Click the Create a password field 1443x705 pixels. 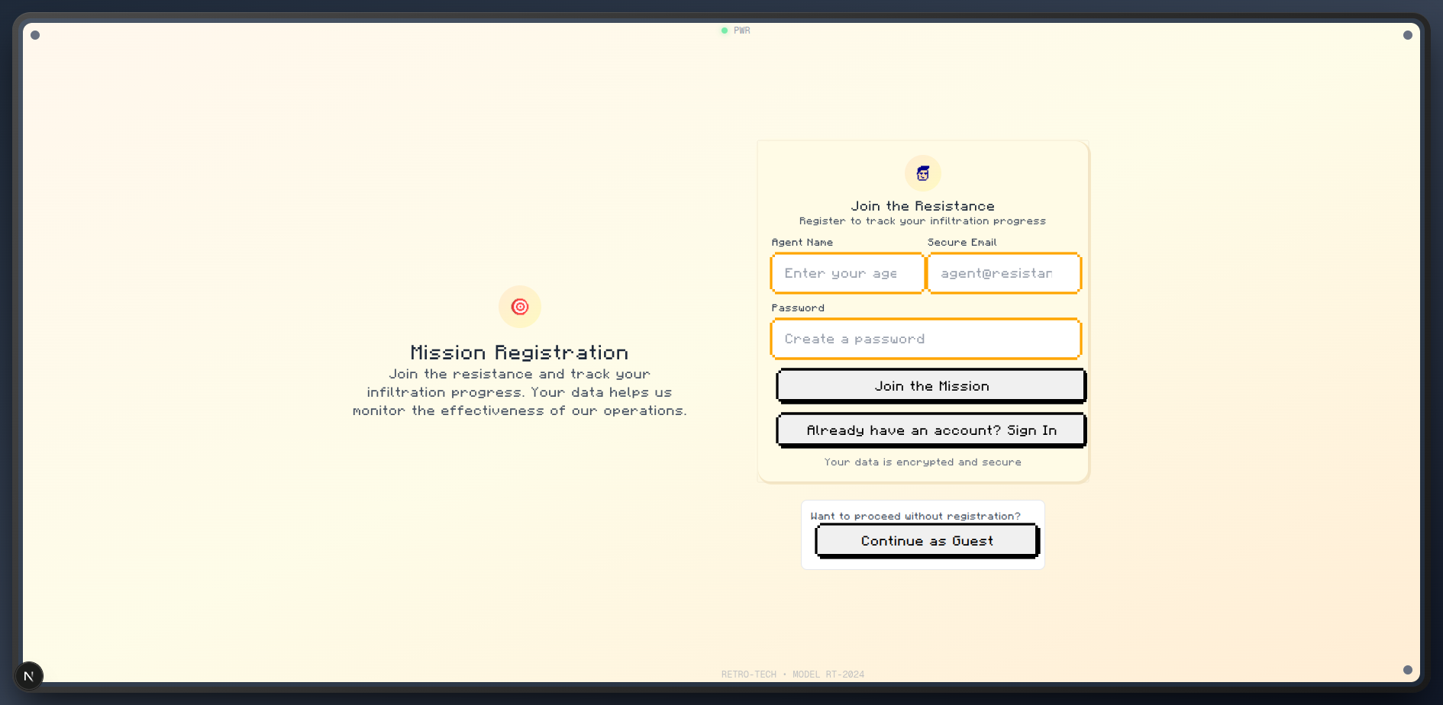point(926,339)
